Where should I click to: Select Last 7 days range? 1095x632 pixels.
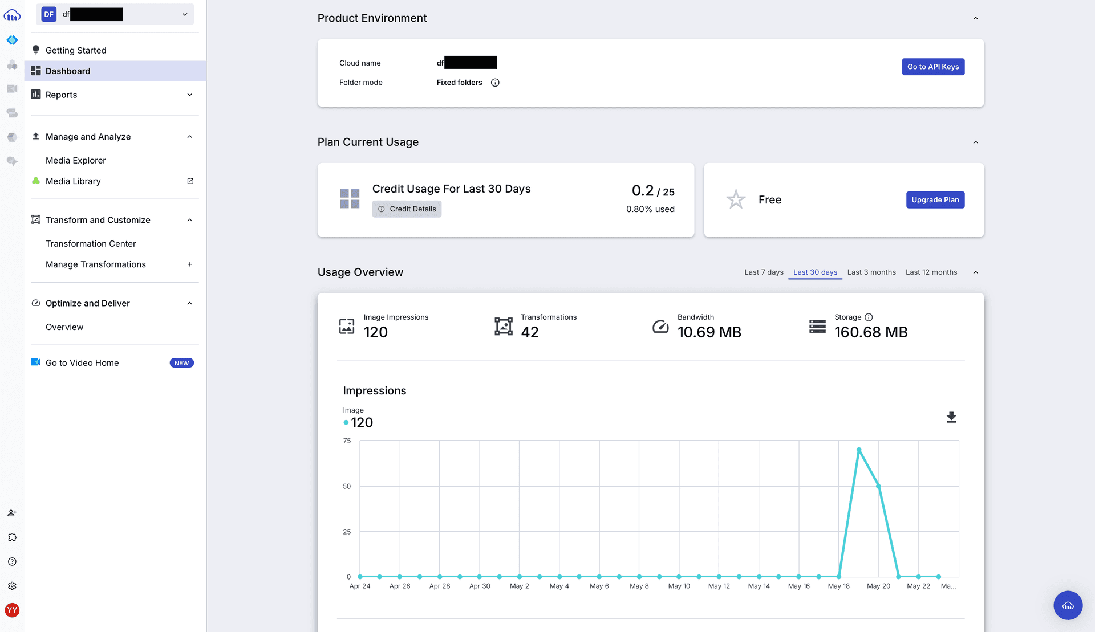[764, 272]
